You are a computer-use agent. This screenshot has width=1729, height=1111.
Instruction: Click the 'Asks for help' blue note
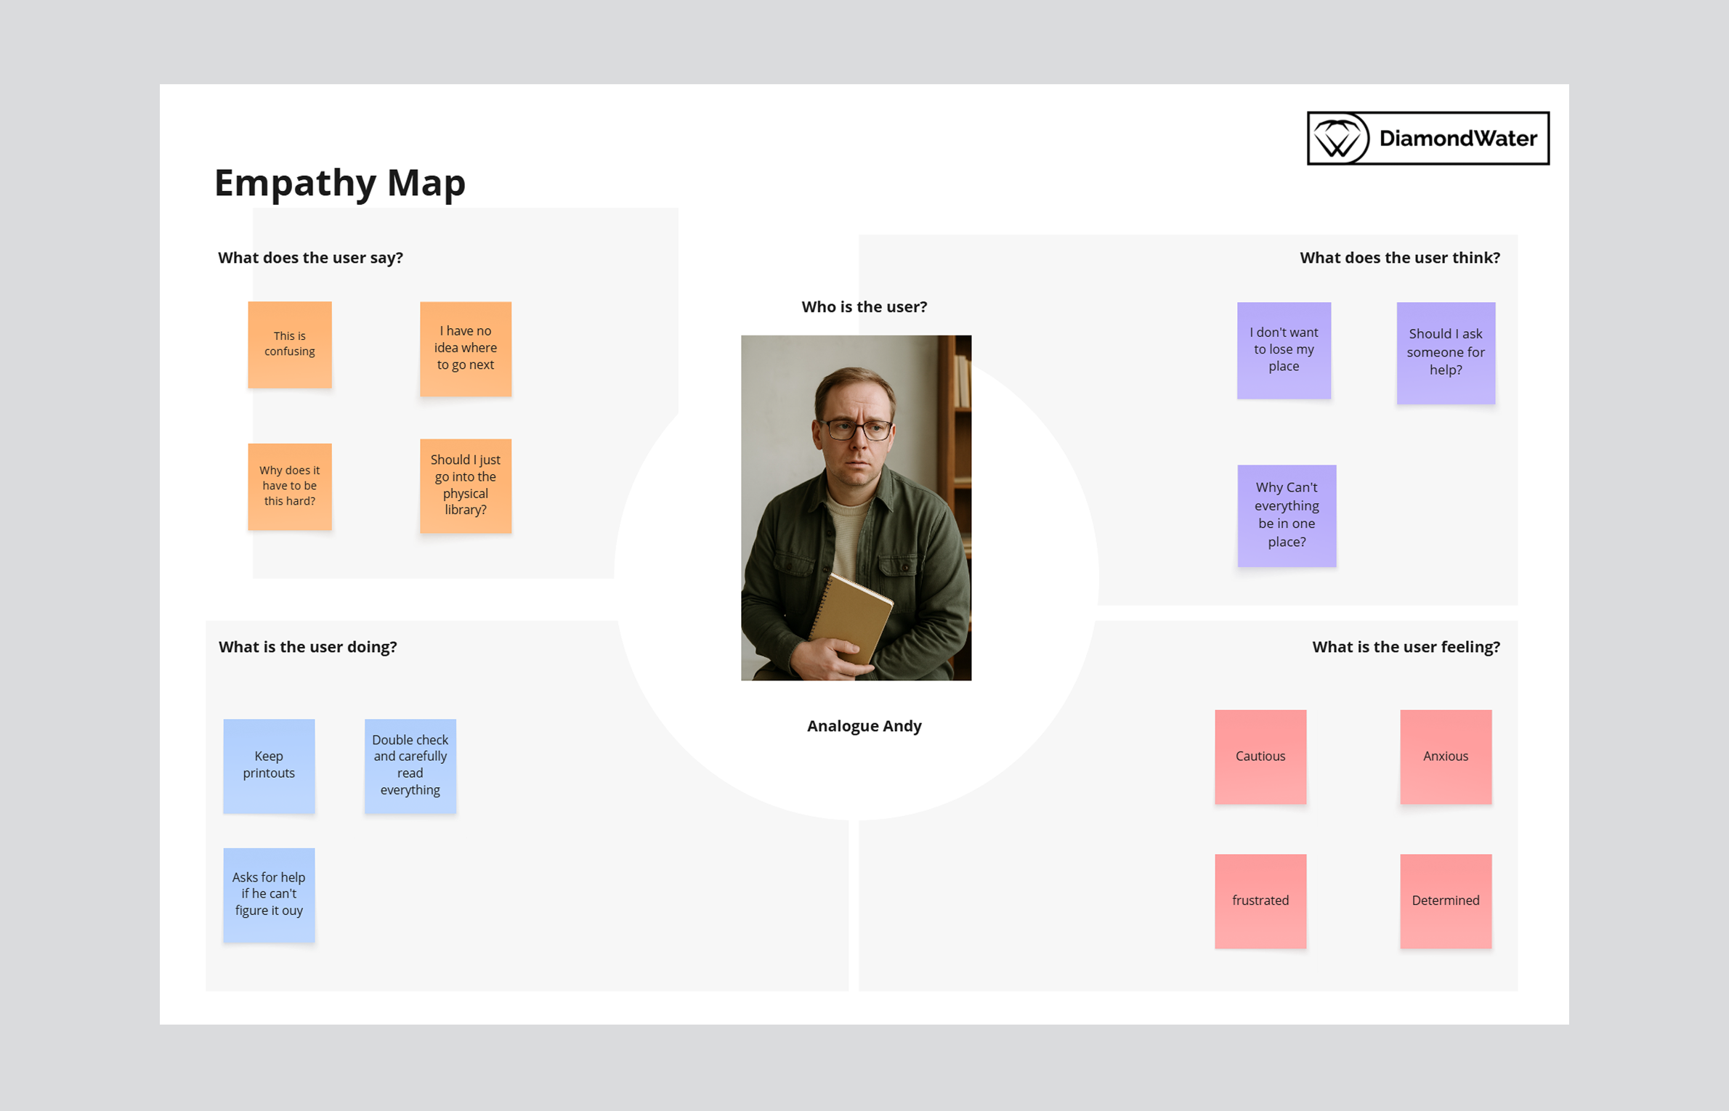point(269,894)
